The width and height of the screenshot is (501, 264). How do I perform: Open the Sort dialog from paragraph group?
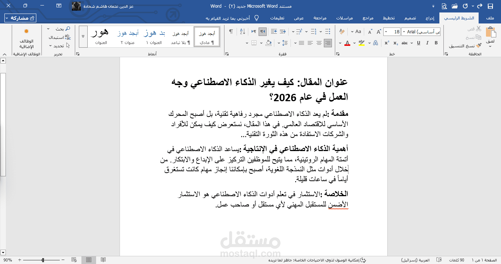coord(242,32)
